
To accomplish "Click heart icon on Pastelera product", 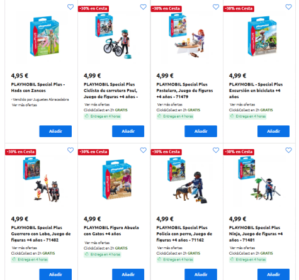I will click(x=216, y=7).
